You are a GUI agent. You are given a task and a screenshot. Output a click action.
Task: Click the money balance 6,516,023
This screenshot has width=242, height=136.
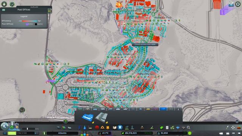[131, 133]
